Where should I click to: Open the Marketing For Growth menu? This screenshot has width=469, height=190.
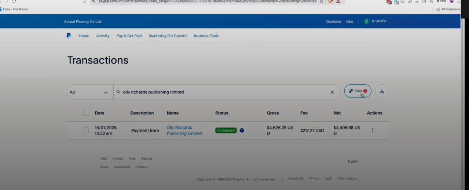(x=168, y=36)
